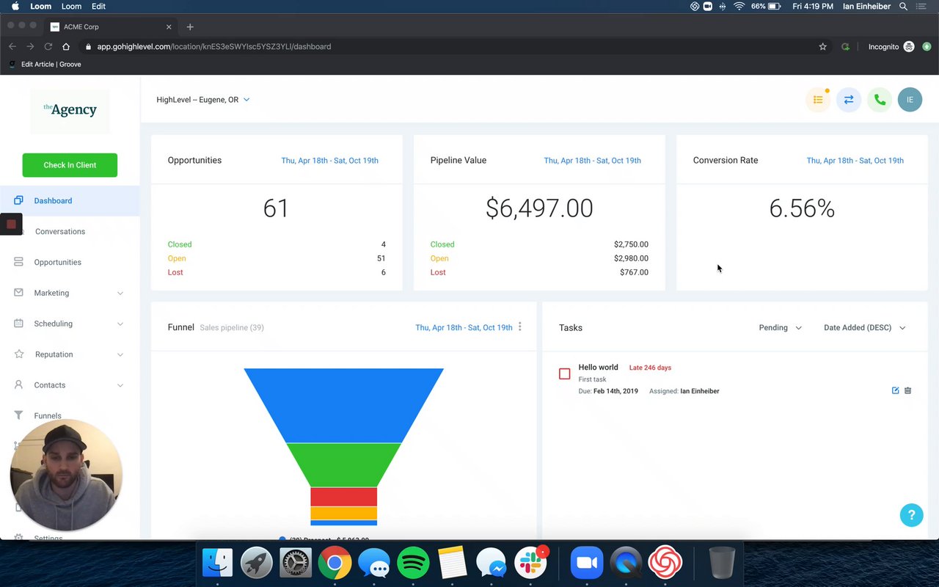Launch Zoom from the Dock
Screen dimensions: 939x587
coord(587,564)
